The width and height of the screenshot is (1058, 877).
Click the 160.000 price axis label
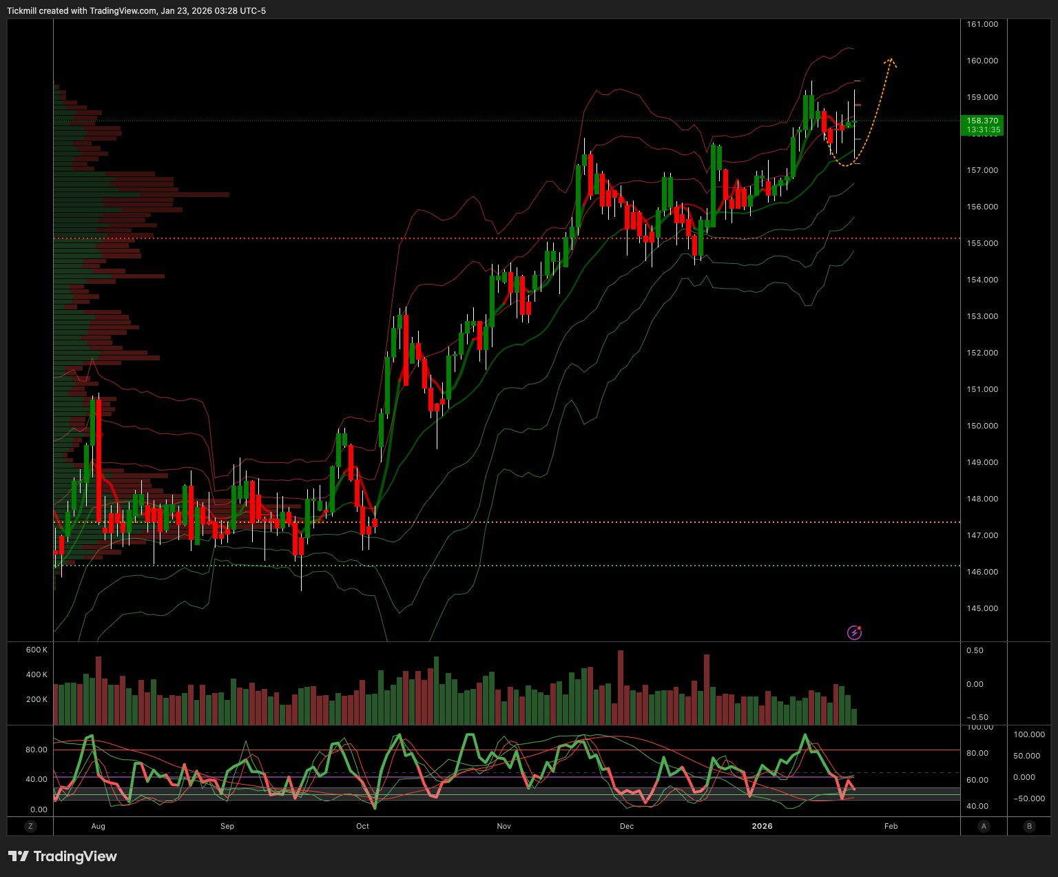982,61
